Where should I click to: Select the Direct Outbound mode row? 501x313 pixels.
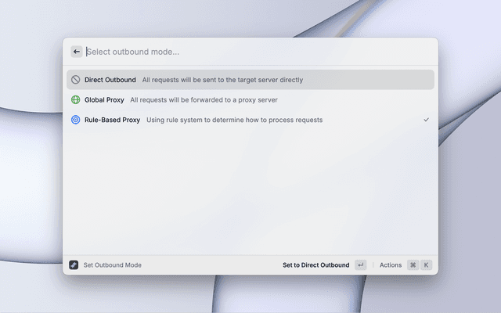(250, 80)
